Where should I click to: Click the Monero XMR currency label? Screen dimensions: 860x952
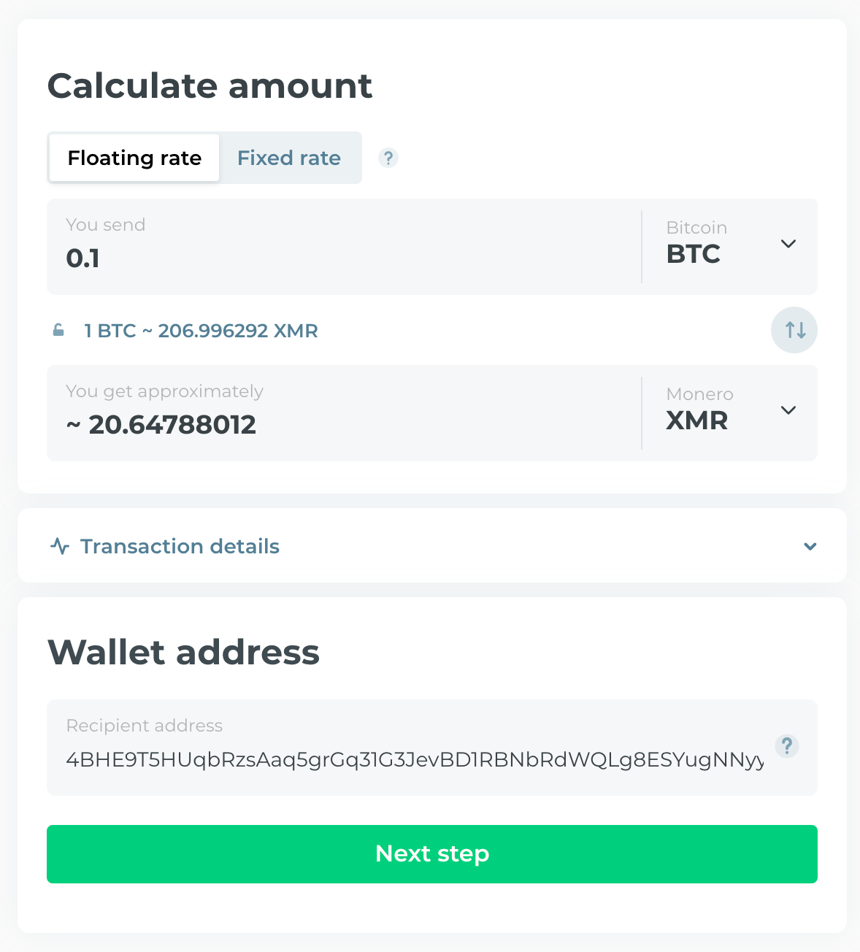699,411
